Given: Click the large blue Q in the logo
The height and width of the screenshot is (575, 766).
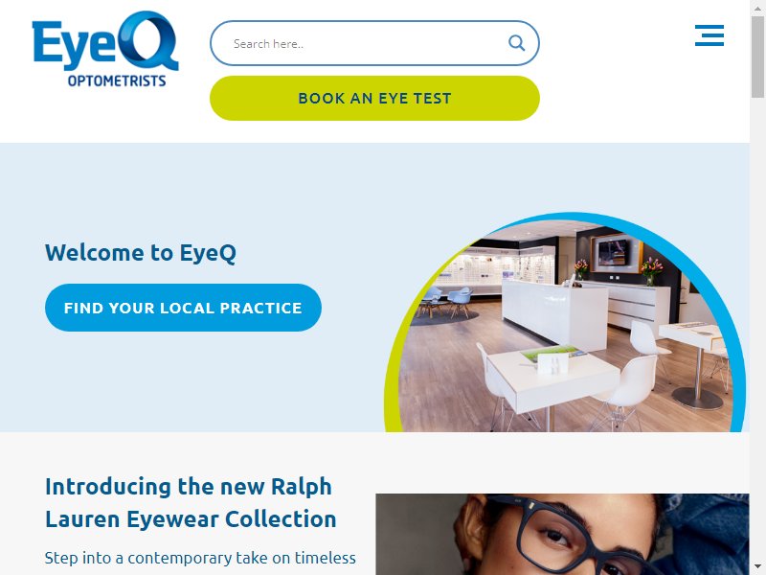Looking at the screenshot, I should [148, 41].
